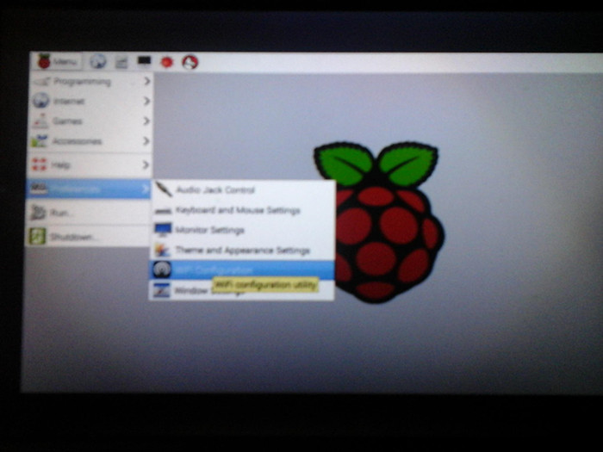The width and height of the screenshot is (603, 452).
Task: Expand the Accessories submenu arrow
Action: pyautogui.click(x=146, y=141)
